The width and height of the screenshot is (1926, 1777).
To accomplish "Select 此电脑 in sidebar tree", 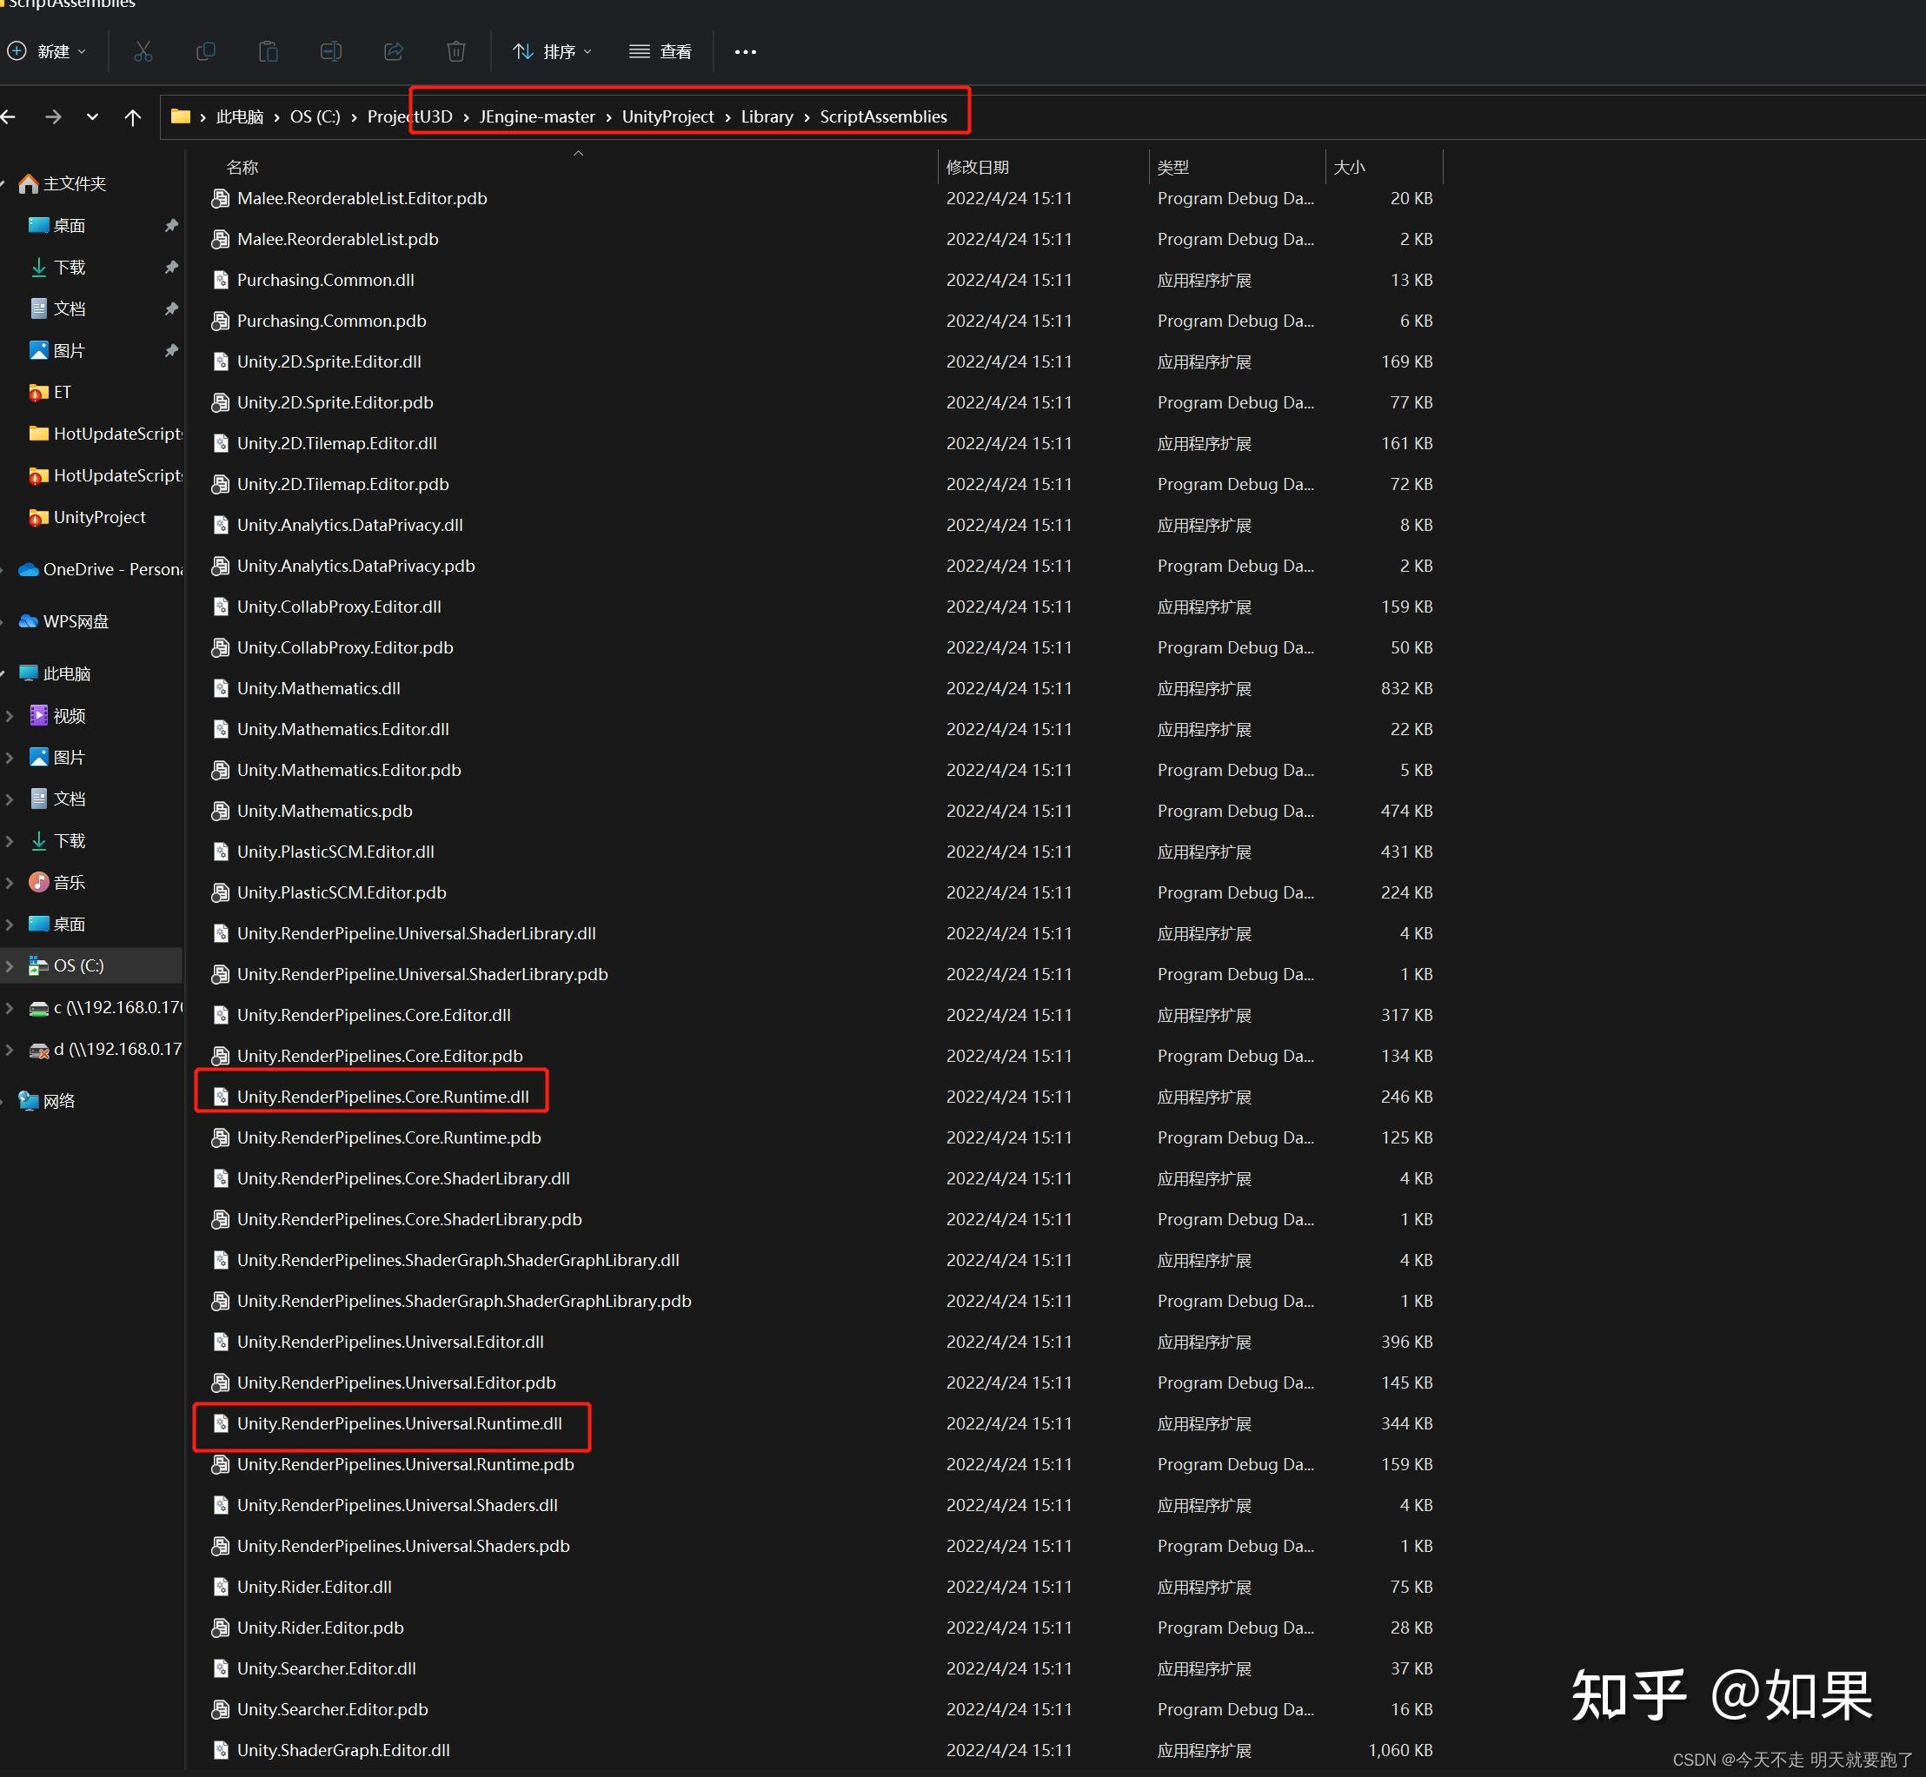I will click(x=55, y=673).
